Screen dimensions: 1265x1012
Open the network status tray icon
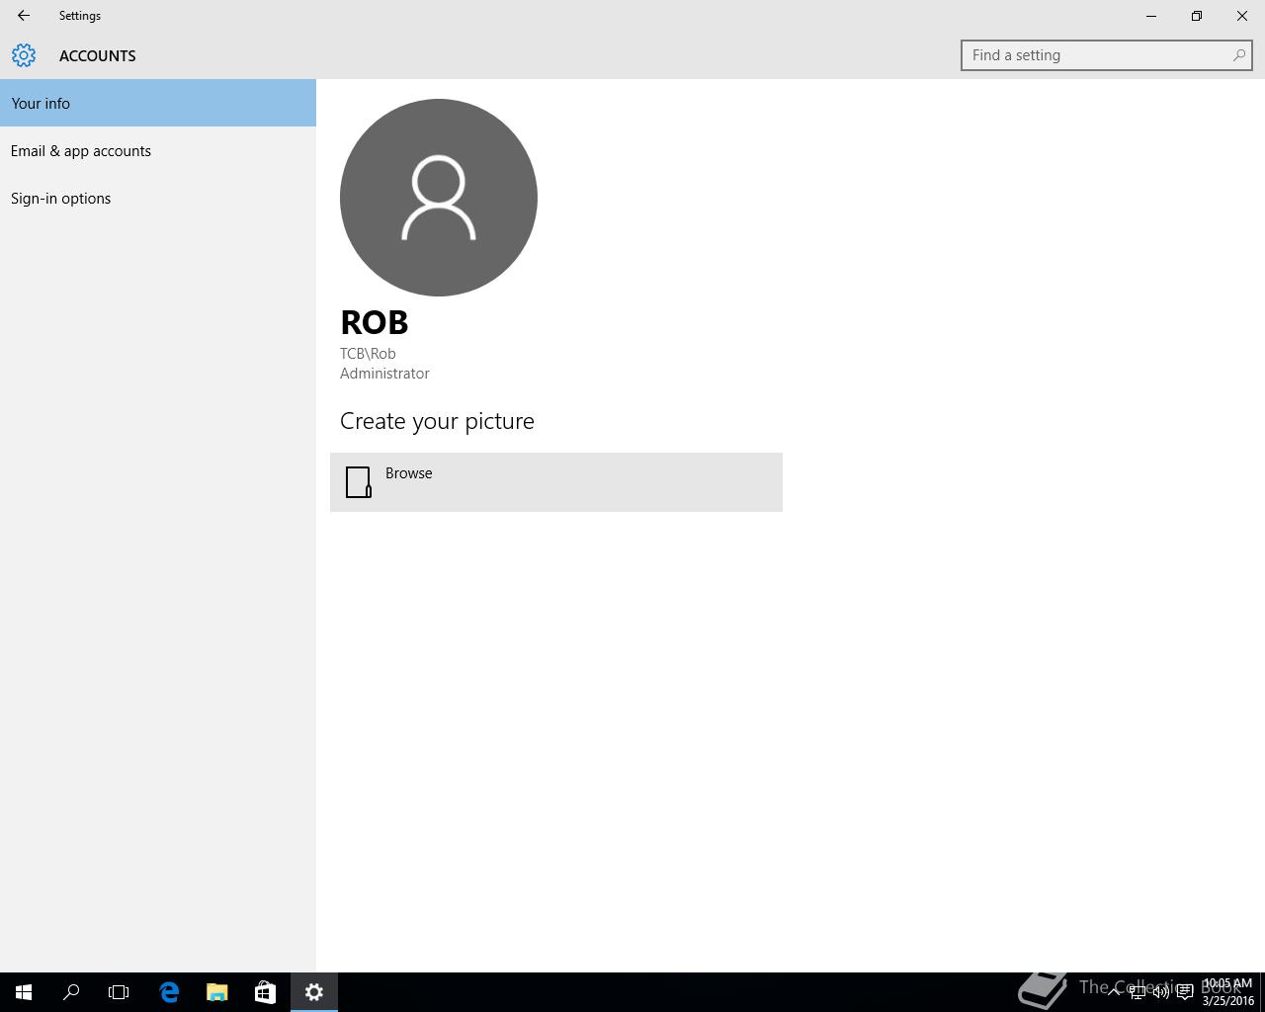click(x=1138, y=992)
